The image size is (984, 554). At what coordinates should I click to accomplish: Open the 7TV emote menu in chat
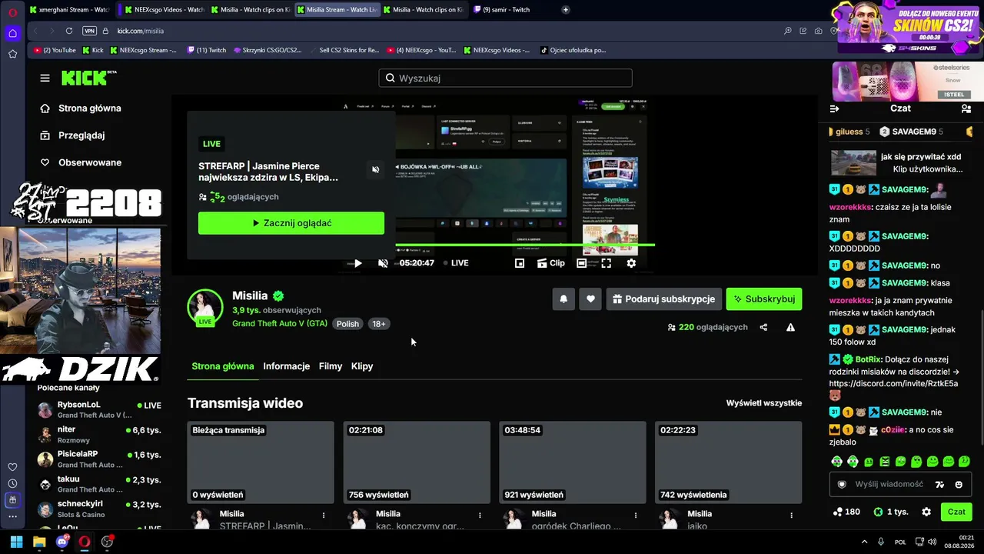click(939, 484)
